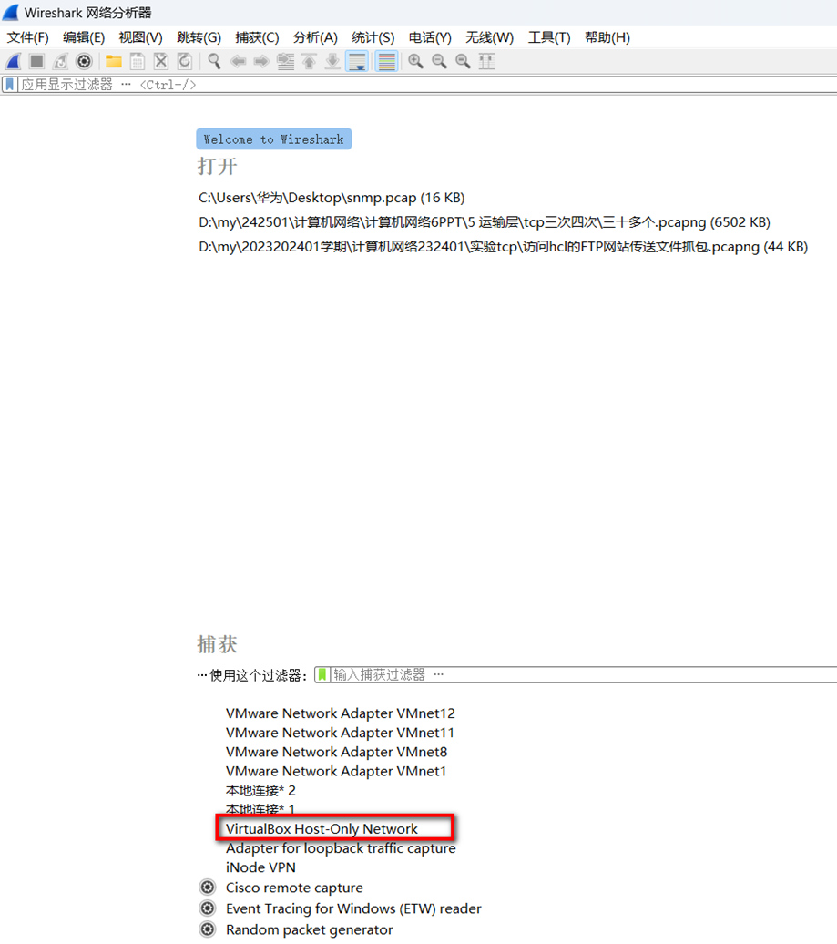
Task: Select VMware Network Adapter VMnet11 interface
Action: point(340,733)
